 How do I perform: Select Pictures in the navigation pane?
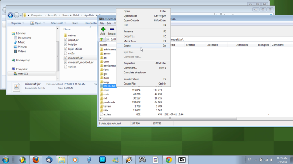[21, 47]
